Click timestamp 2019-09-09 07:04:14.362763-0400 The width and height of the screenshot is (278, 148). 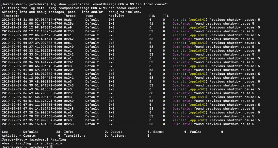(32, 109)
